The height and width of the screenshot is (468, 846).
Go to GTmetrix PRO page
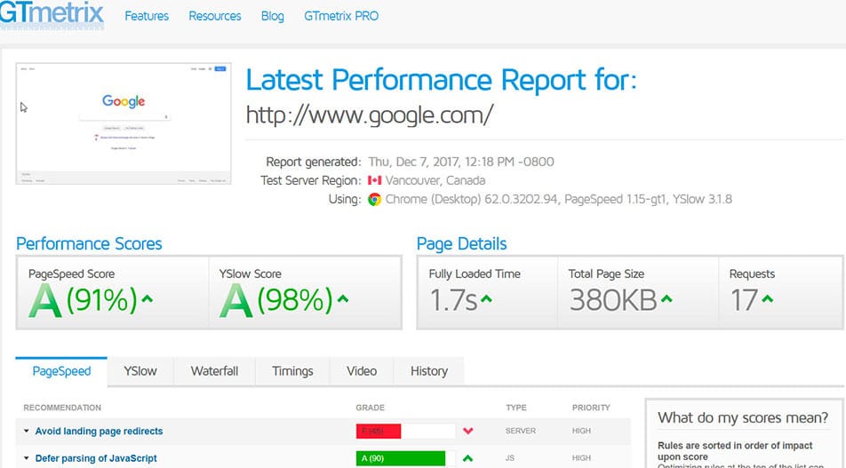pos(341,16)
